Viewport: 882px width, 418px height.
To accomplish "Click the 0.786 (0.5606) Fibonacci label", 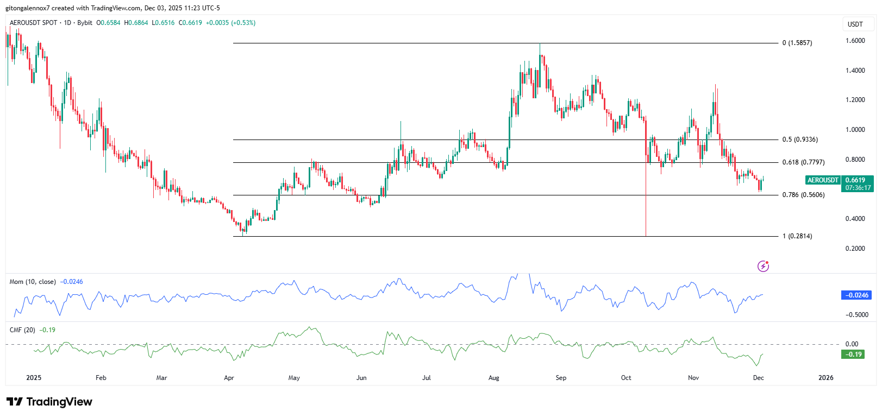I will coord(803,195).
